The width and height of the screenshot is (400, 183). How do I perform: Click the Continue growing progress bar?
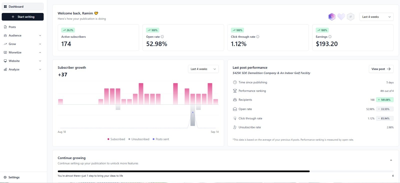184,171
